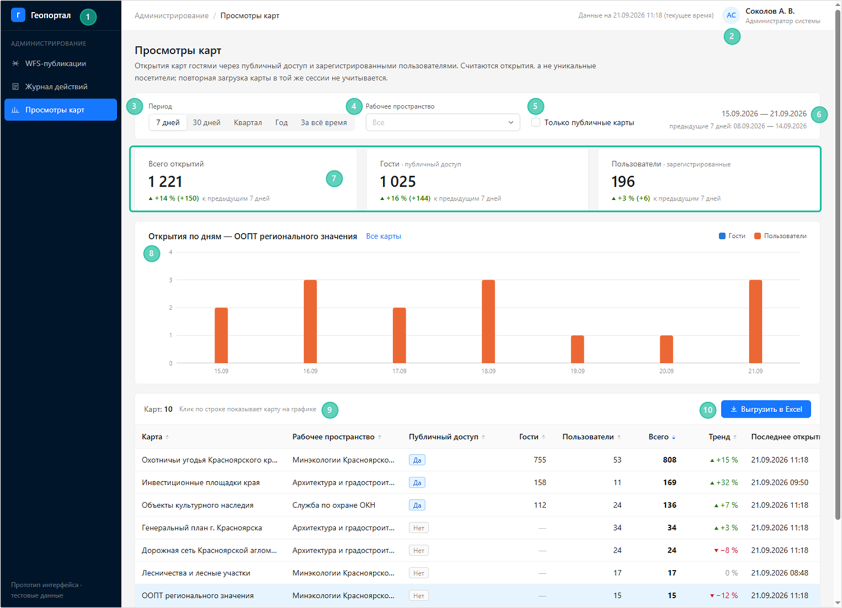Click the Геопортал logo icon
842x608 pixels.
coord(18,15)
